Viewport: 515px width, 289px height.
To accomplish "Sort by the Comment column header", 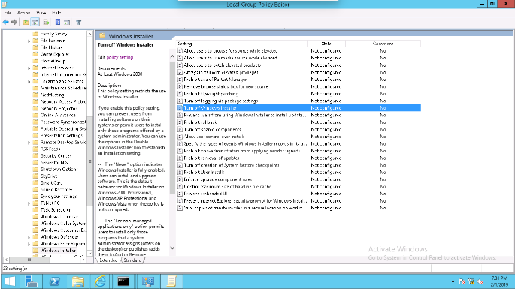I will point(383,44).
